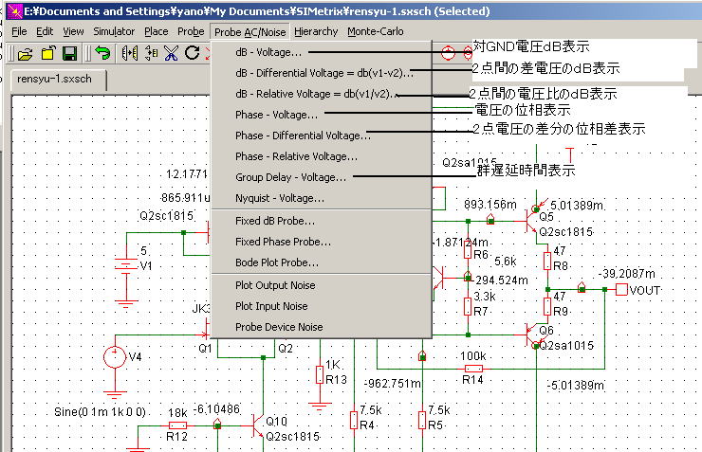This screenshot has width=702, height=452.
Task: Open the Simulator menu
Action: point(114,31)
